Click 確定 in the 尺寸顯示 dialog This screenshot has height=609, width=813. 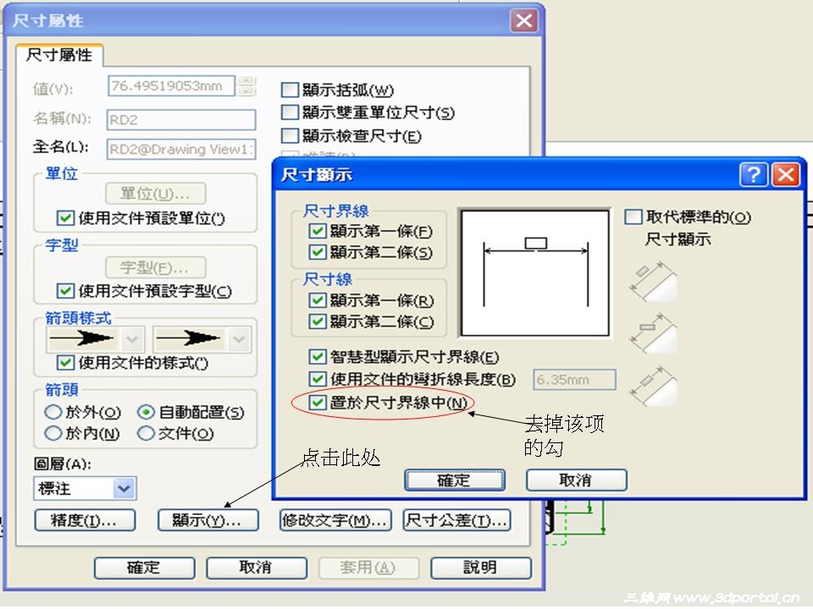pos(455,480)
